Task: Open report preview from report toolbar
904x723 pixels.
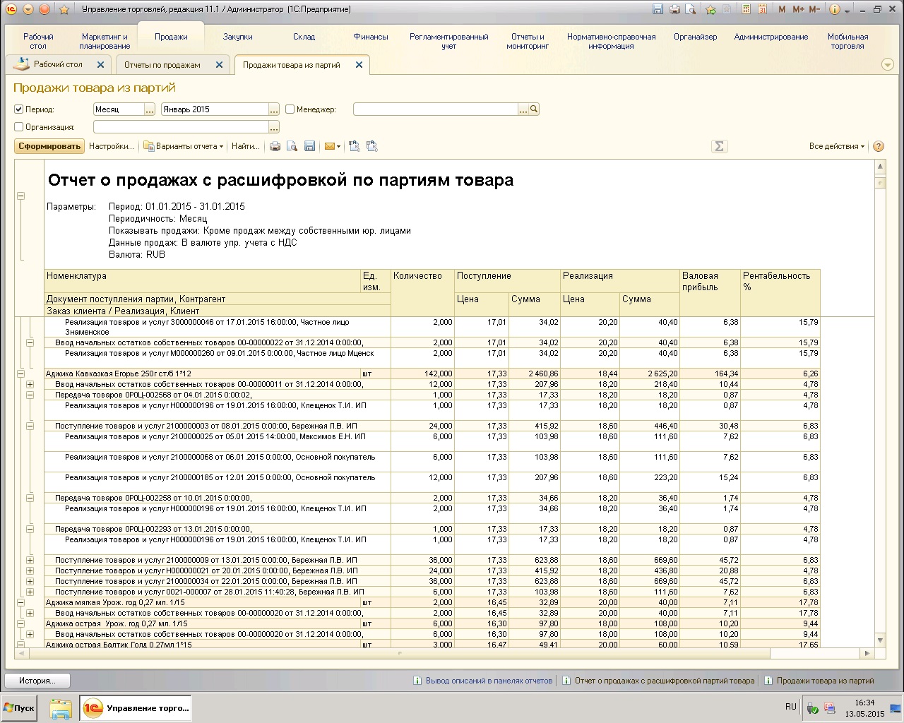Action: (x=292, y=146)
